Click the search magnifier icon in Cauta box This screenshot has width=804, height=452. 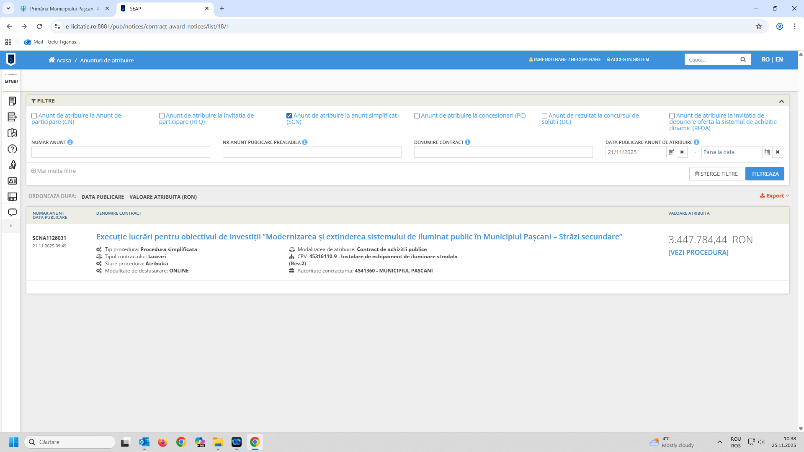[743, 59]
